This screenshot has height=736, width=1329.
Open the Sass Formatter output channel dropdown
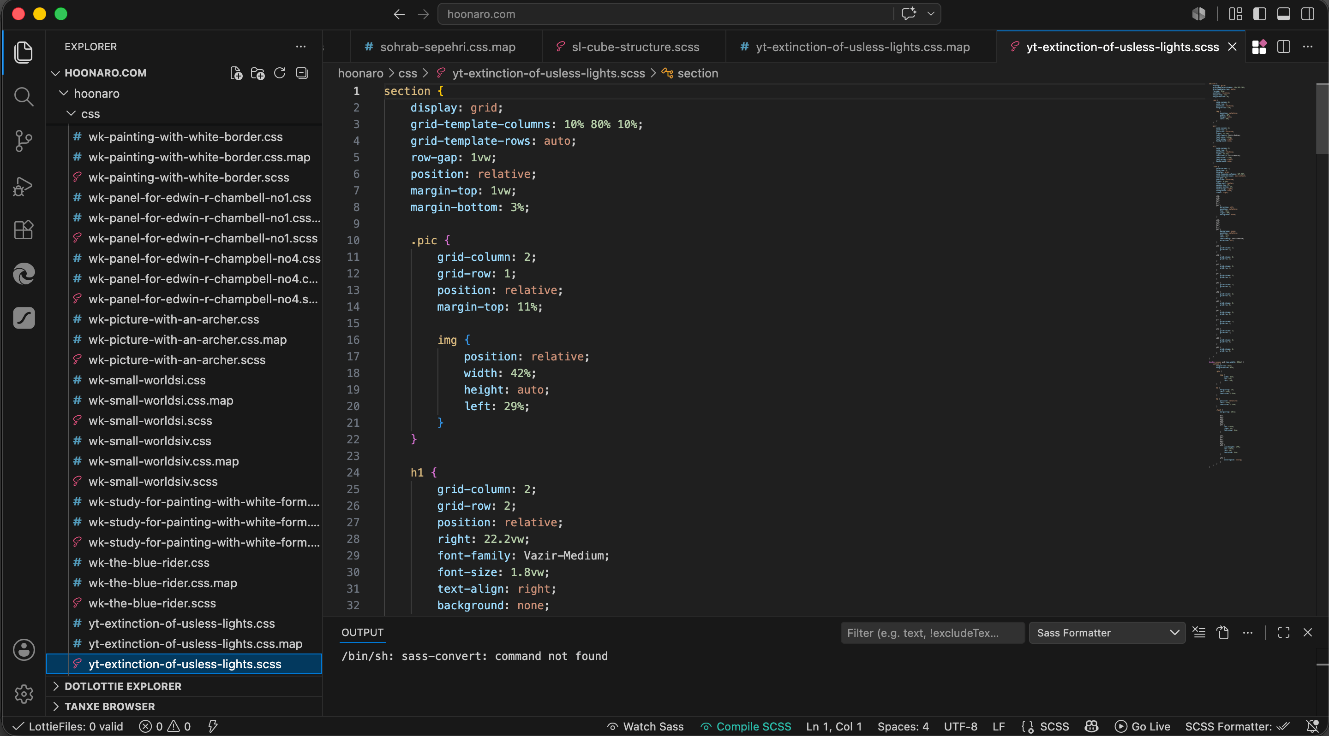click(1107, 632)
